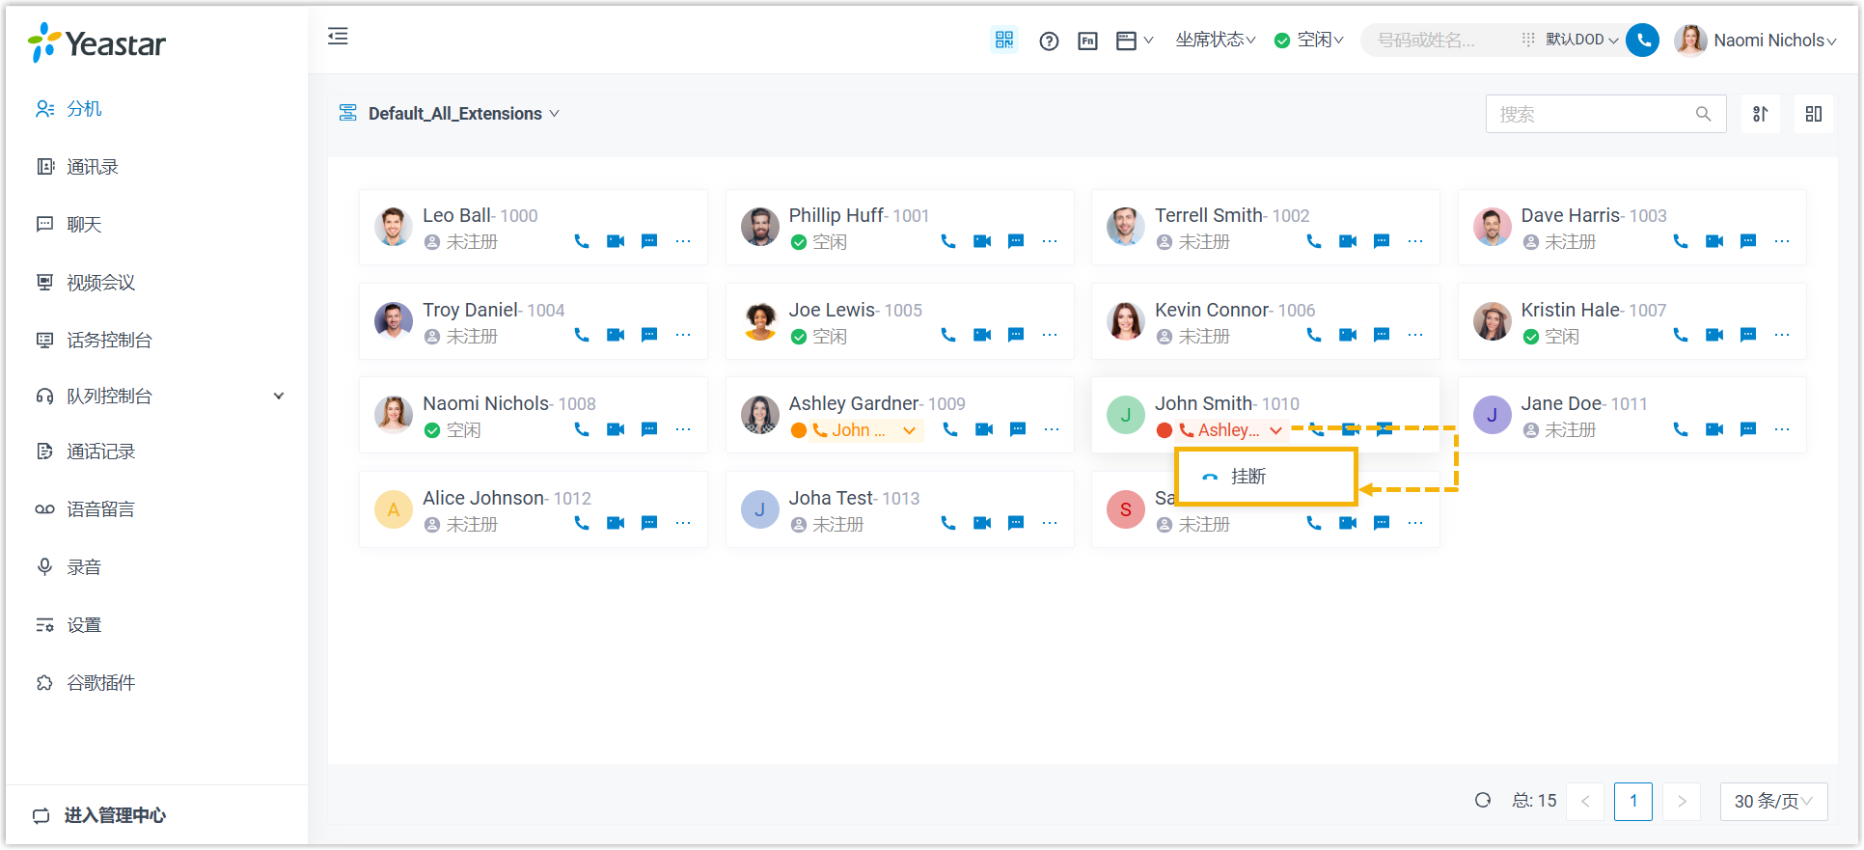Open chat with Joe Lewis
The height and width of the screenshot is (850, 1864).
[1016, 335]
